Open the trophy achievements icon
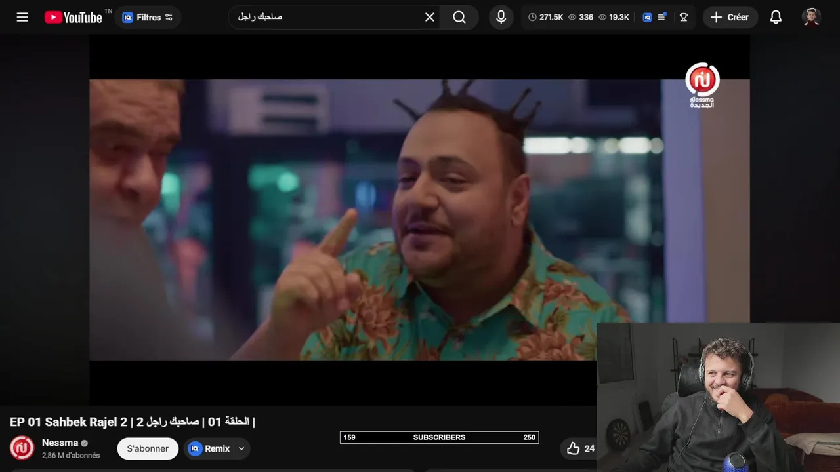This screenshot has width=840, height=472. [x=684, y=17]
